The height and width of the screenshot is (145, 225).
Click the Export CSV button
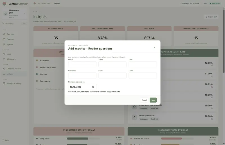(211, 17)
